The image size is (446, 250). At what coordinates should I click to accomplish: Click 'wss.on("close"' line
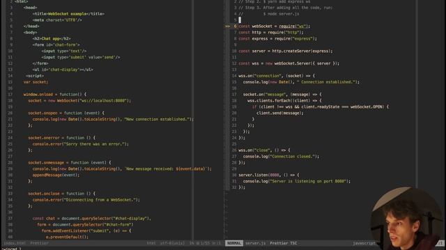265,150
